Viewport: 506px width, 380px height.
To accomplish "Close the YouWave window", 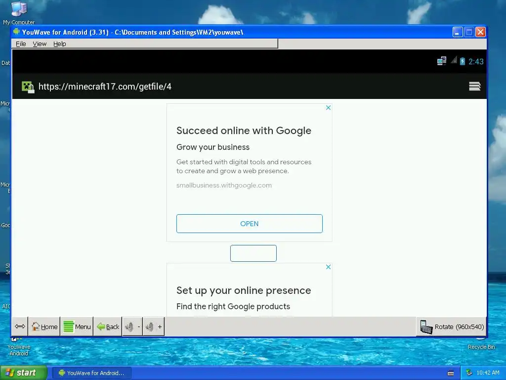I will coord(480,32).
